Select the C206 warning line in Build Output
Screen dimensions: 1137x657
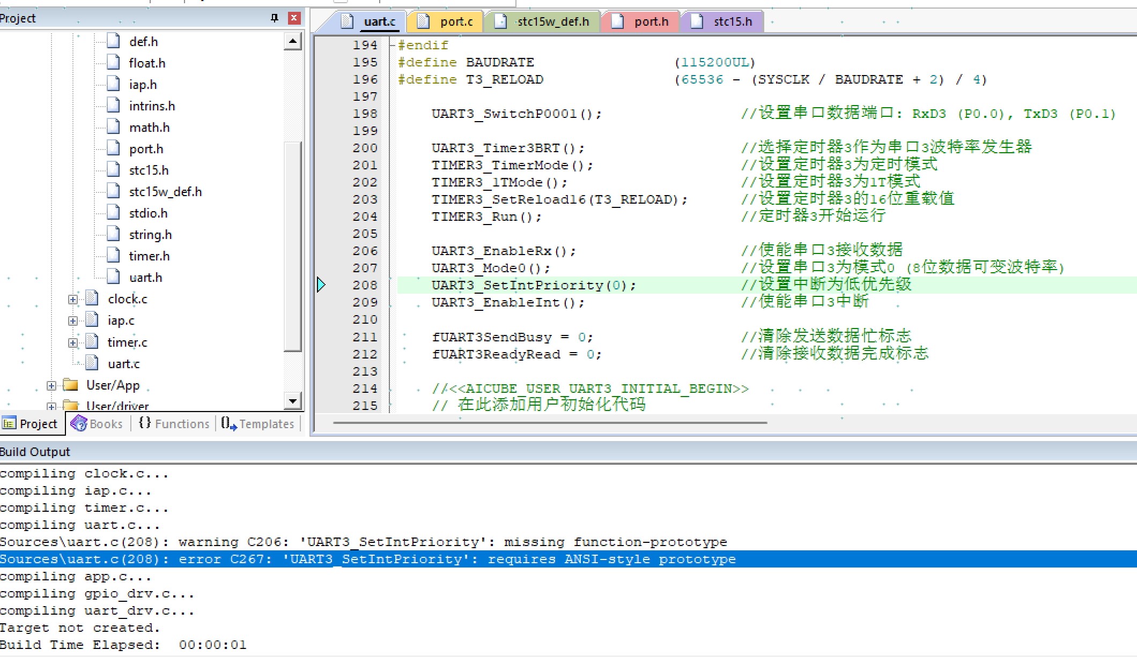click(364, 542)
